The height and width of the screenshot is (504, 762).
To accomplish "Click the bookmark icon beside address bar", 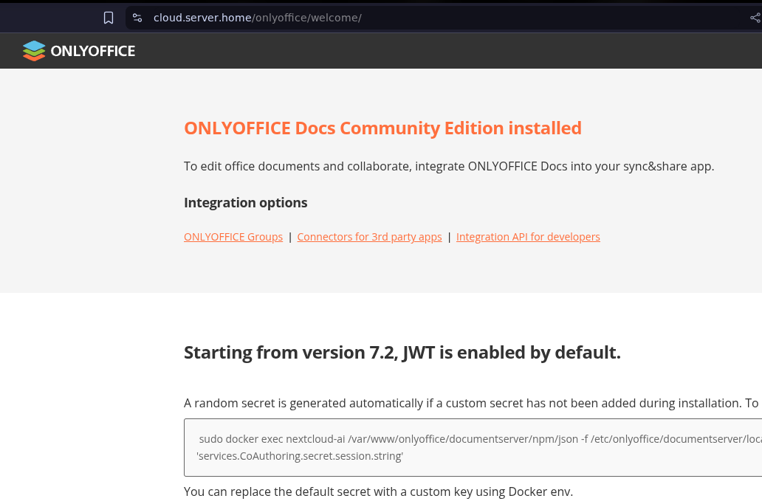I will 109,18.
